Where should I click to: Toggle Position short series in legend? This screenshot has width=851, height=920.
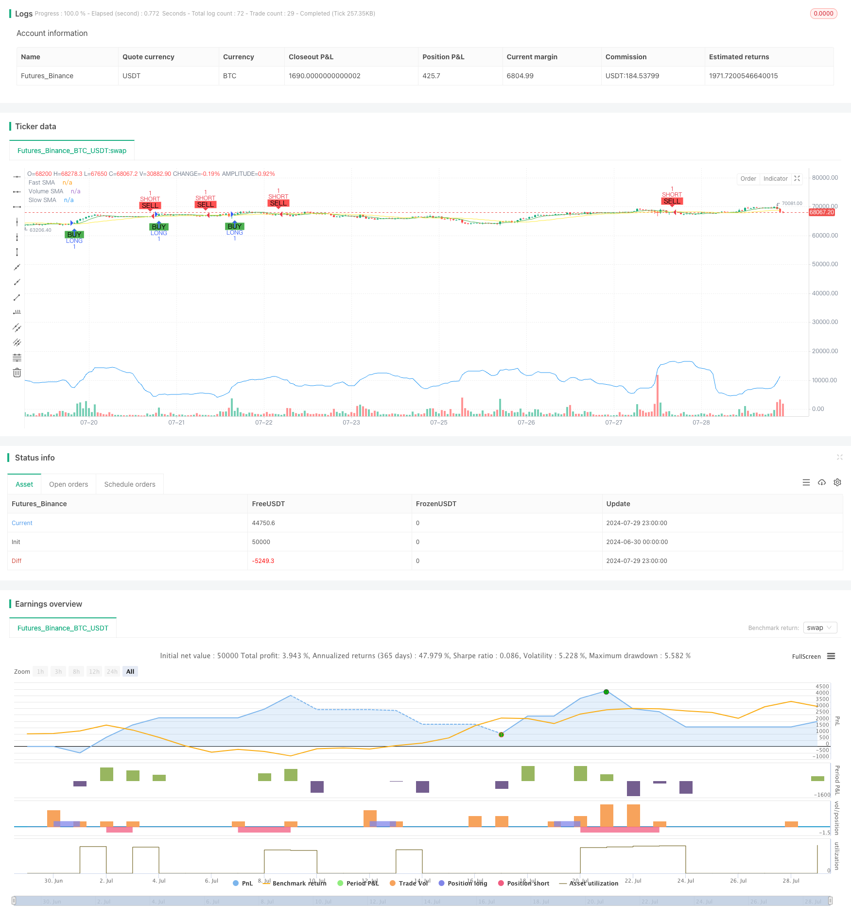point(523,883)
